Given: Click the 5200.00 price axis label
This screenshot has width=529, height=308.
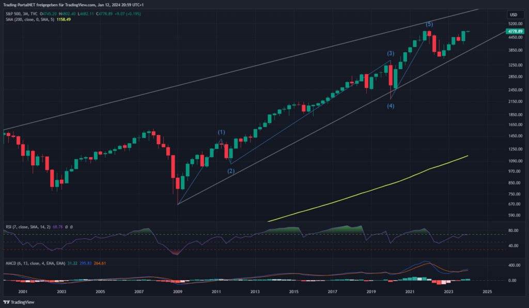Looking at the screenshot, I should (515, 24).
